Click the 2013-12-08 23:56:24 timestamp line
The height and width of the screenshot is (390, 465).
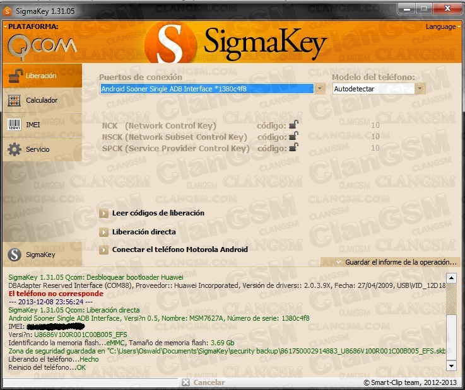coord(50,302)
